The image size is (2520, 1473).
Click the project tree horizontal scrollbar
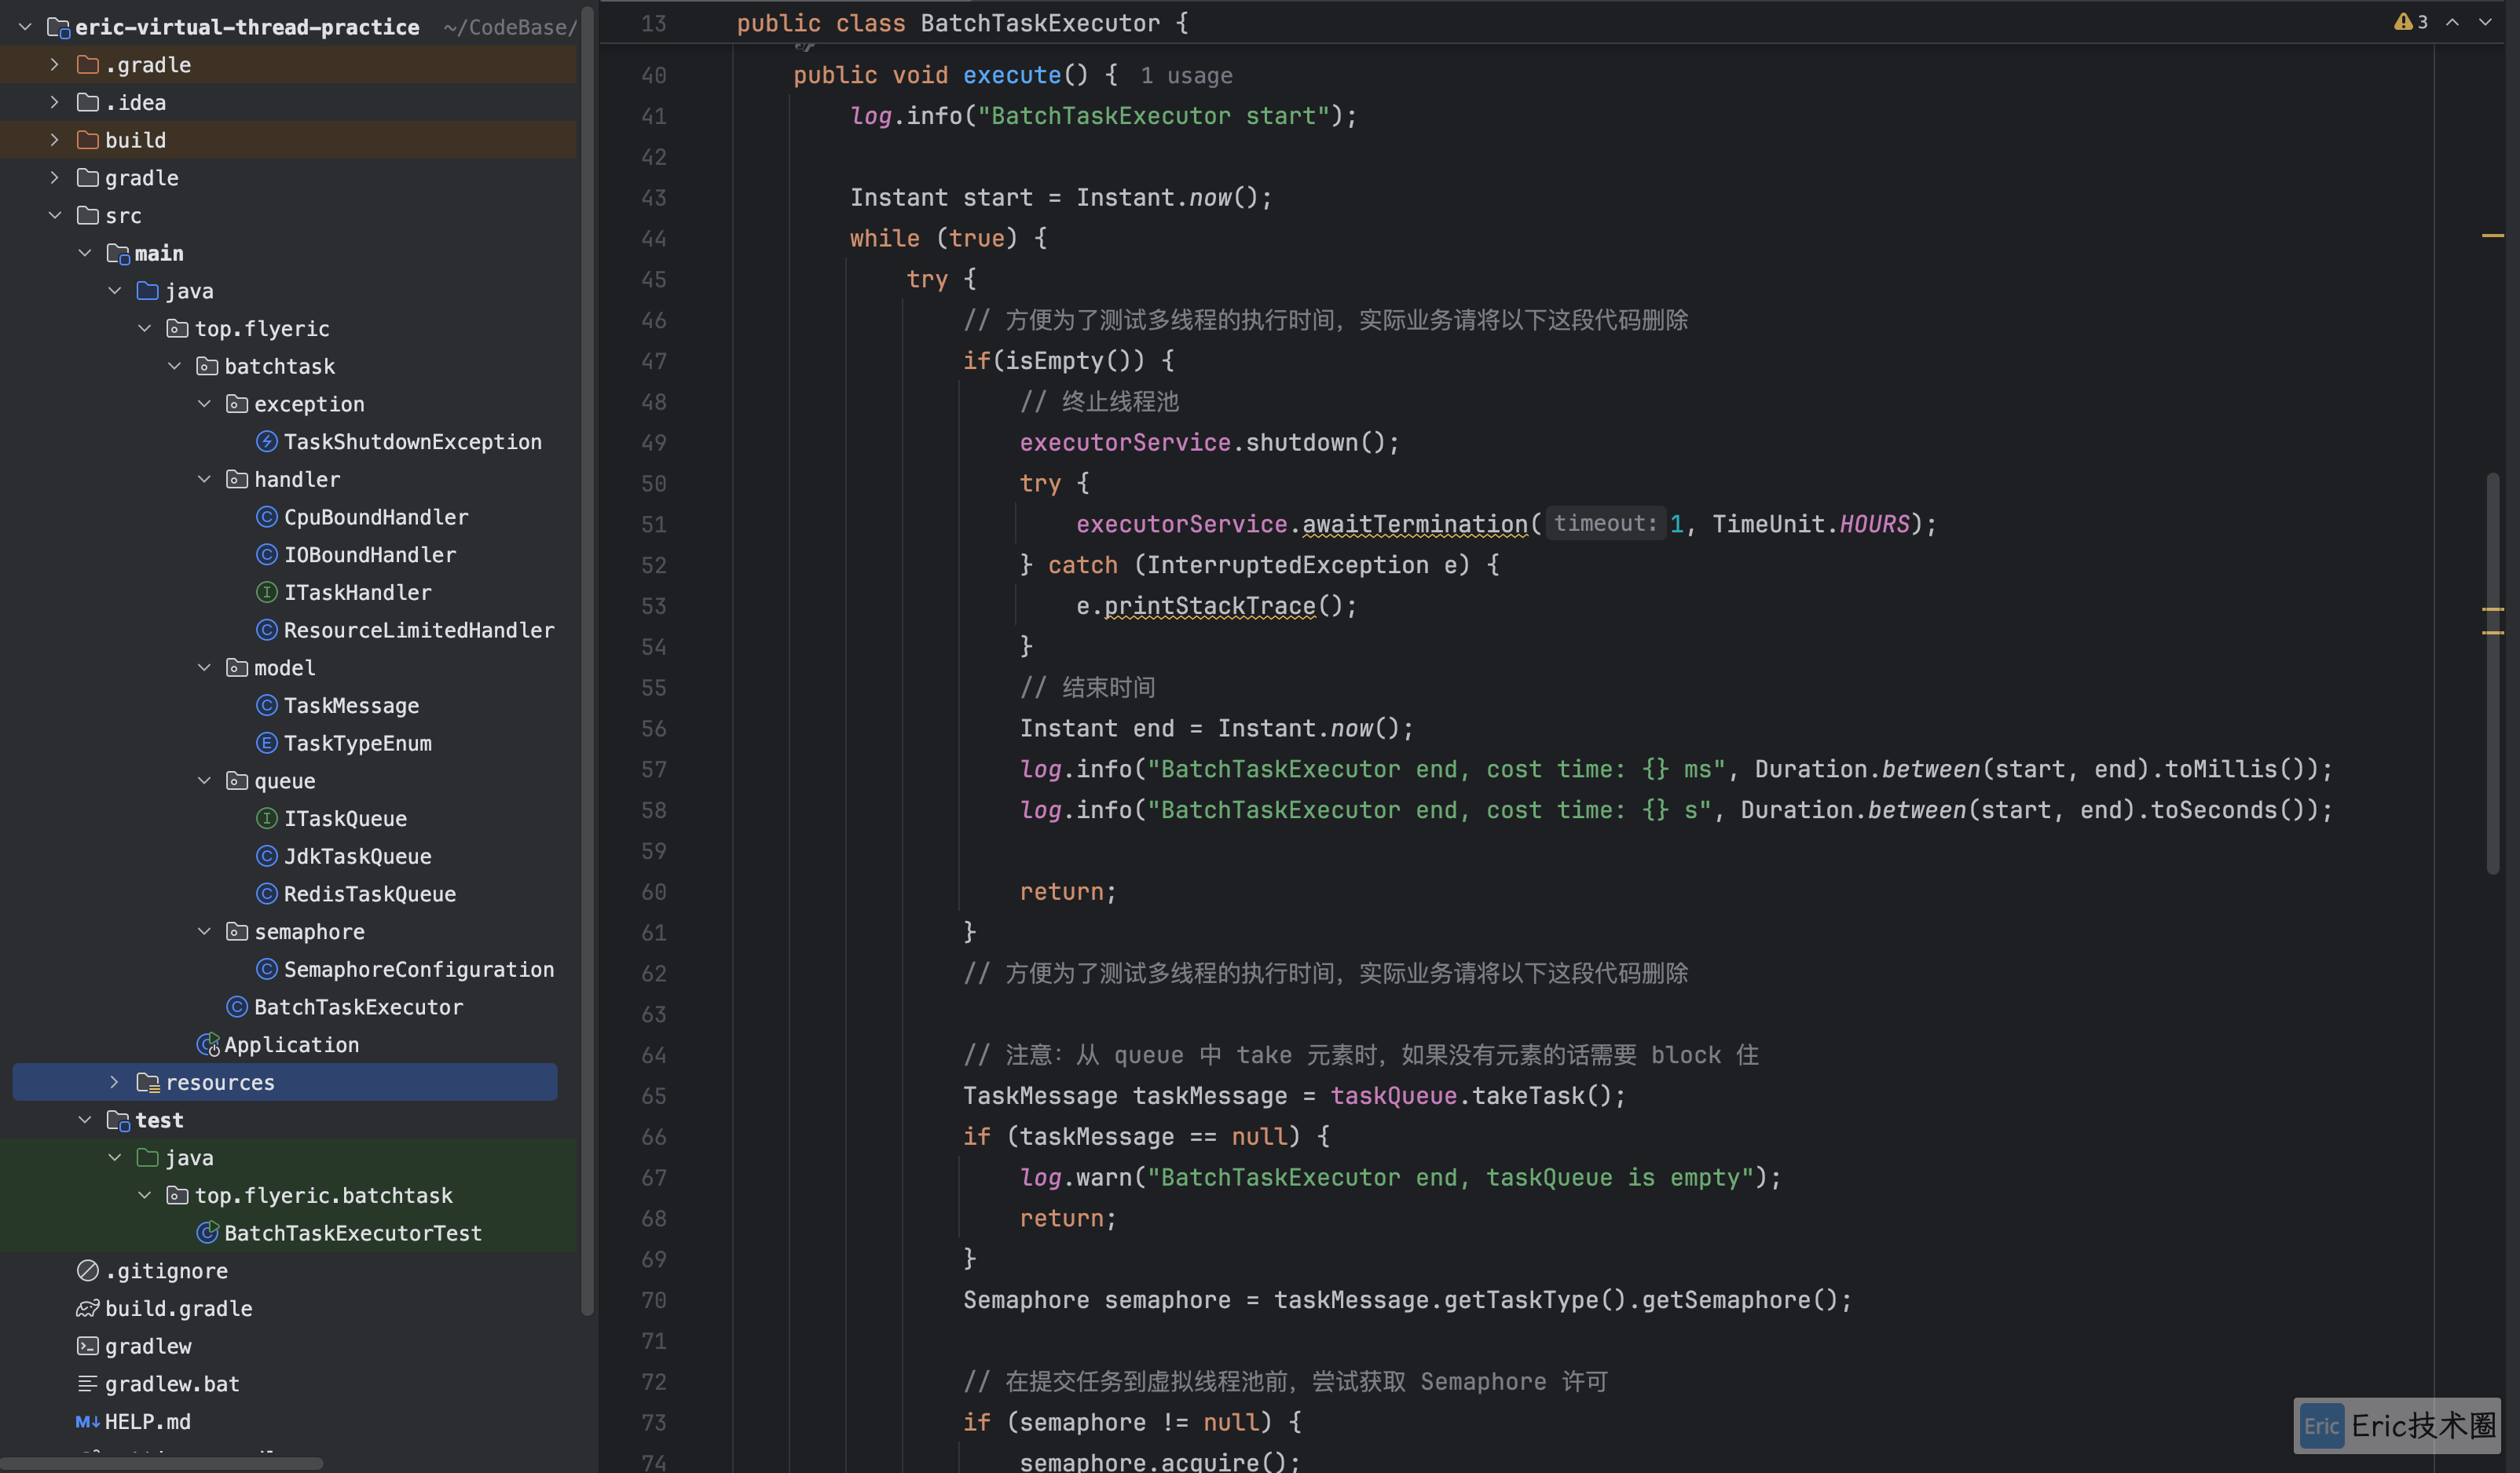[161, 1464]
